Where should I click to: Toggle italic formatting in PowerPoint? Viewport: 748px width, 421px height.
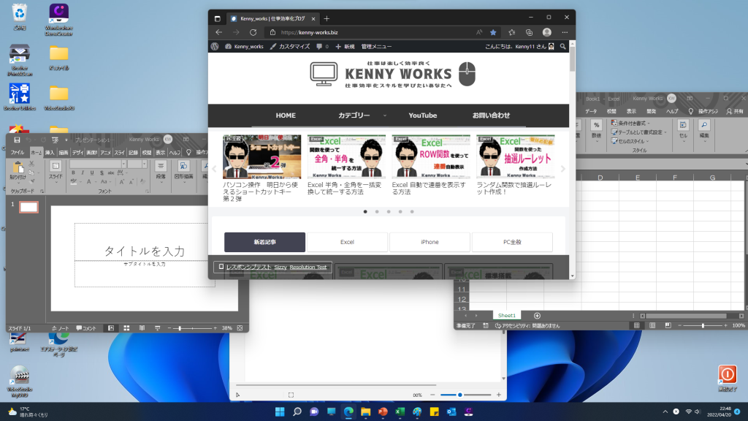83,173
